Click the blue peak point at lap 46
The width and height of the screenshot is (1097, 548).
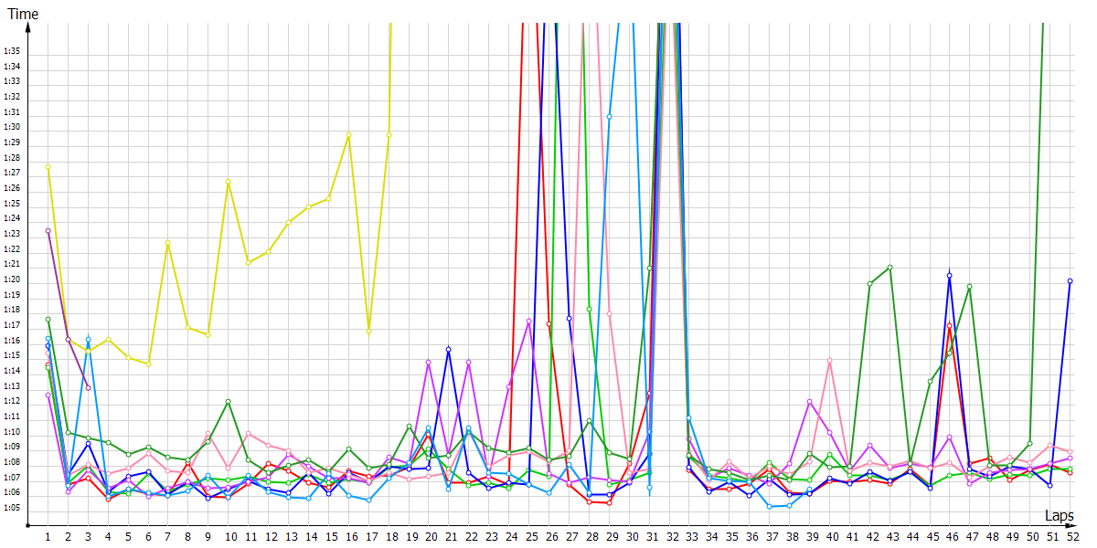pos(950,275)
